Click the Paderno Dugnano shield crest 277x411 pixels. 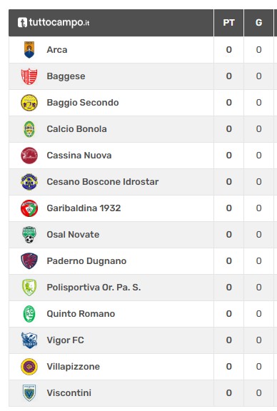pos(29,261)
